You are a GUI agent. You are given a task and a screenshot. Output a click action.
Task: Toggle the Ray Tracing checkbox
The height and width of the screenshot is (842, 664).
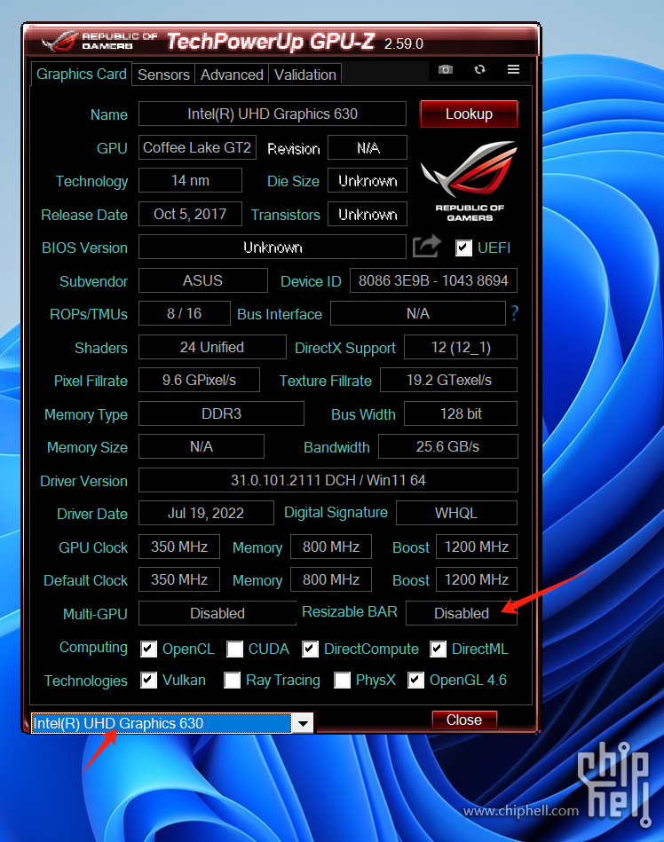point(232,680)
